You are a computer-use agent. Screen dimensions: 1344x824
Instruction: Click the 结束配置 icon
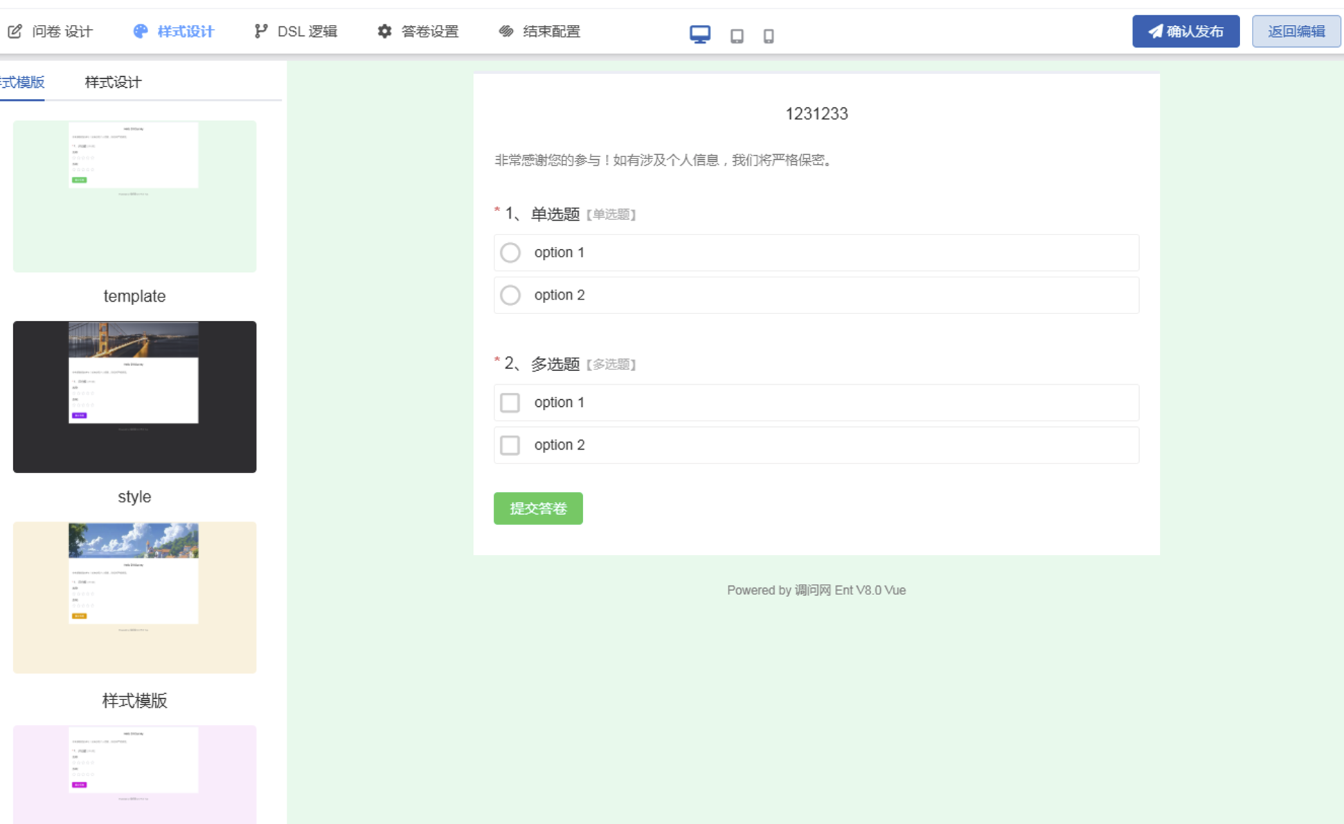click(505, 30)
